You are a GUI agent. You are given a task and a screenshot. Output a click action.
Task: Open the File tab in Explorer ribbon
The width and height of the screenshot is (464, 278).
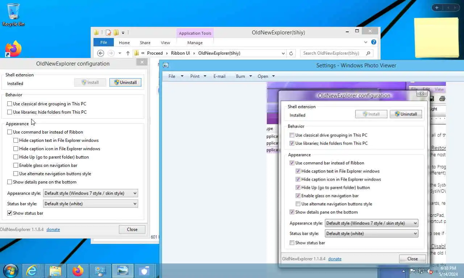pyautogui.click(x=104, y=42)
